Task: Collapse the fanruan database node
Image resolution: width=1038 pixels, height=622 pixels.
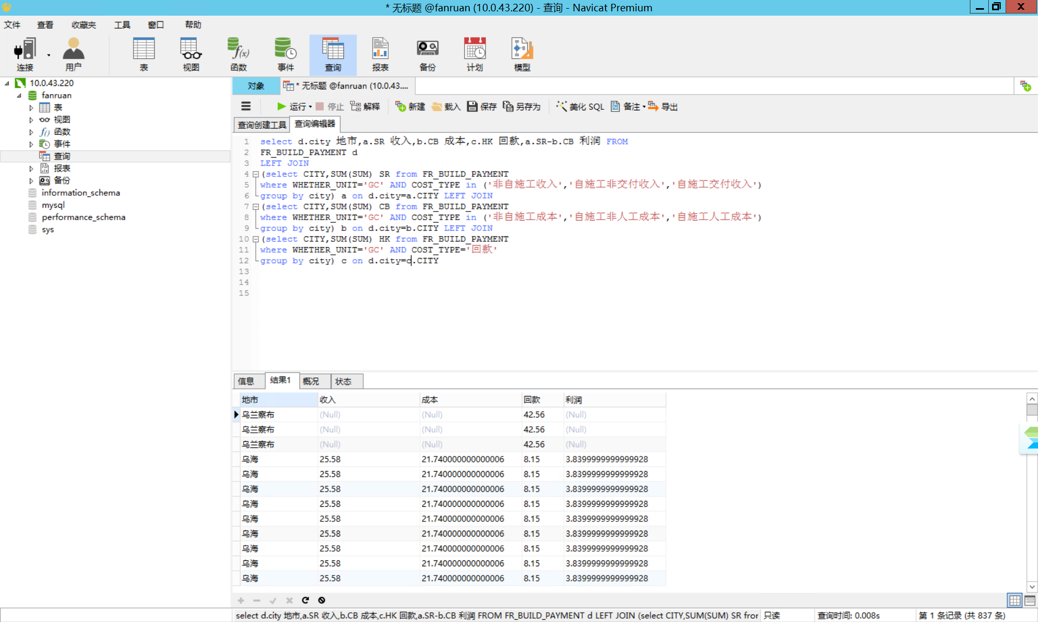Action: [x=19, y=96]
